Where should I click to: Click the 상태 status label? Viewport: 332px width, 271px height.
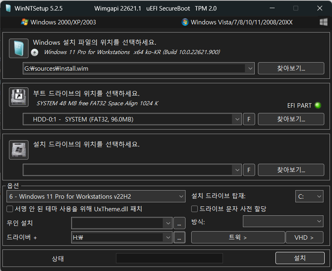(58, 258)
